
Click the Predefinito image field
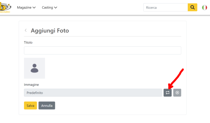click(x=93, y=93)
